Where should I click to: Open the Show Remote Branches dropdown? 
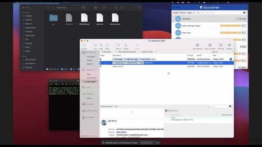[x=129, y=52]
